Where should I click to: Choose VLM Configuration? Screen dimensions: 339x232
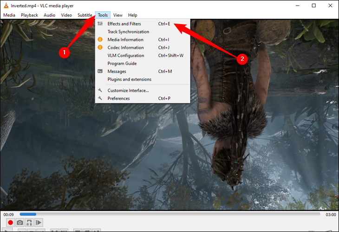[125, 56]
